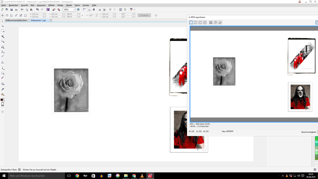Open the Fenster menu

pyautogui.click(x=86, y=5)
